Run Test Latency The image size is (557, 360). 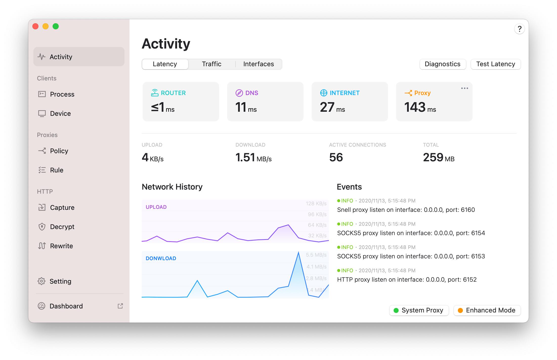[x=495, y=64]
